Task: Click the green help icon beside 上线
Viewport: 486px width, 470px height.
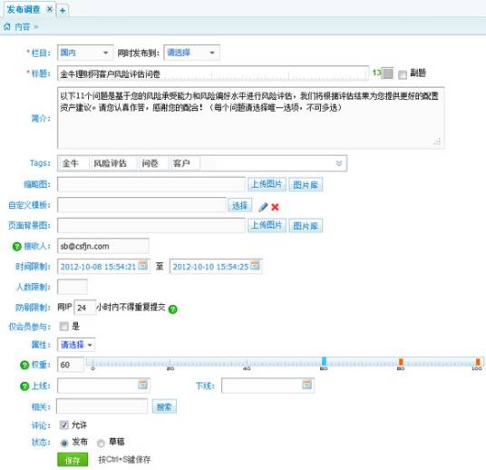Action: click(x=24, y=387)
